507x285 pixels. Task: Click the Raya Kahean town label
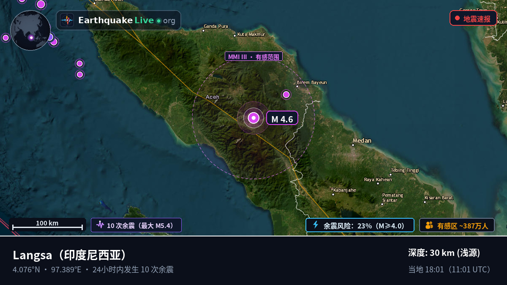click(378, 180)
